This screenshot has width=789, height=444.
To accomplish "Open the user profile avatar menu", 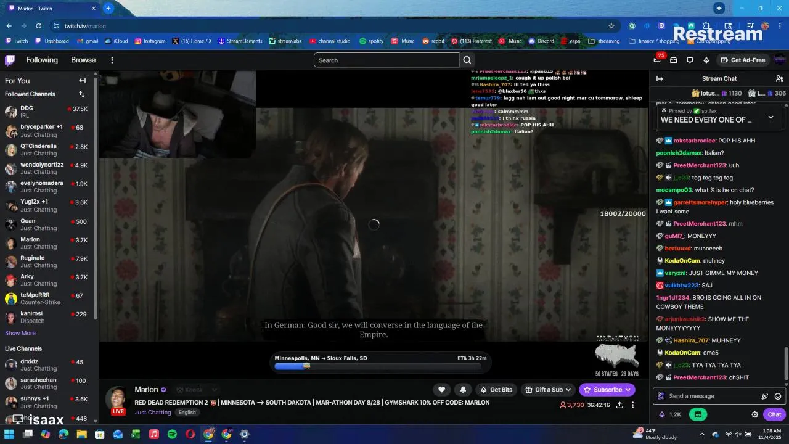I will (x=779, y=60).
